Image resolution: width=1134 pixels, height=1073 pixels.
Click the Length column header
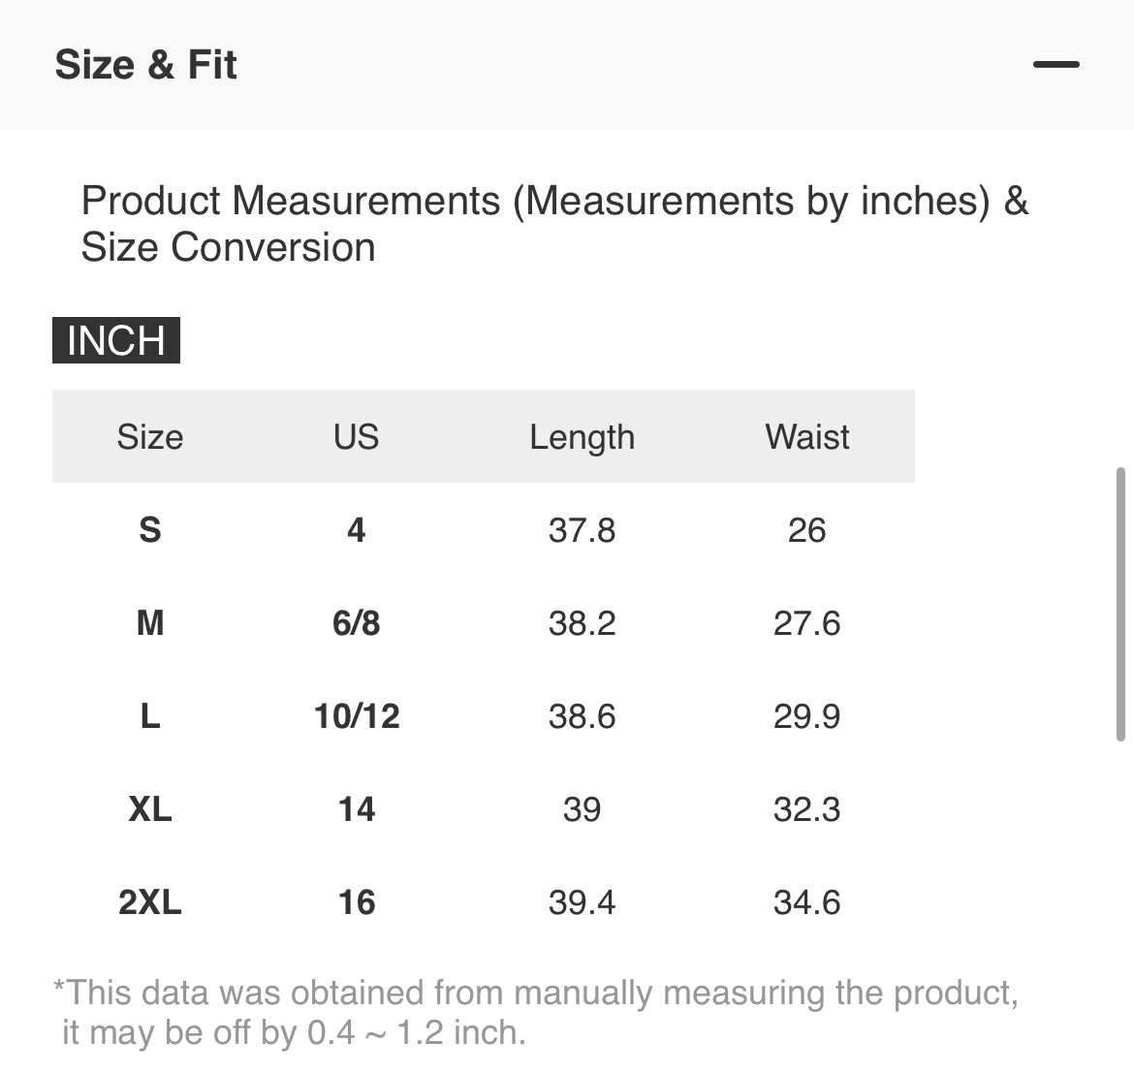point(582,436)
